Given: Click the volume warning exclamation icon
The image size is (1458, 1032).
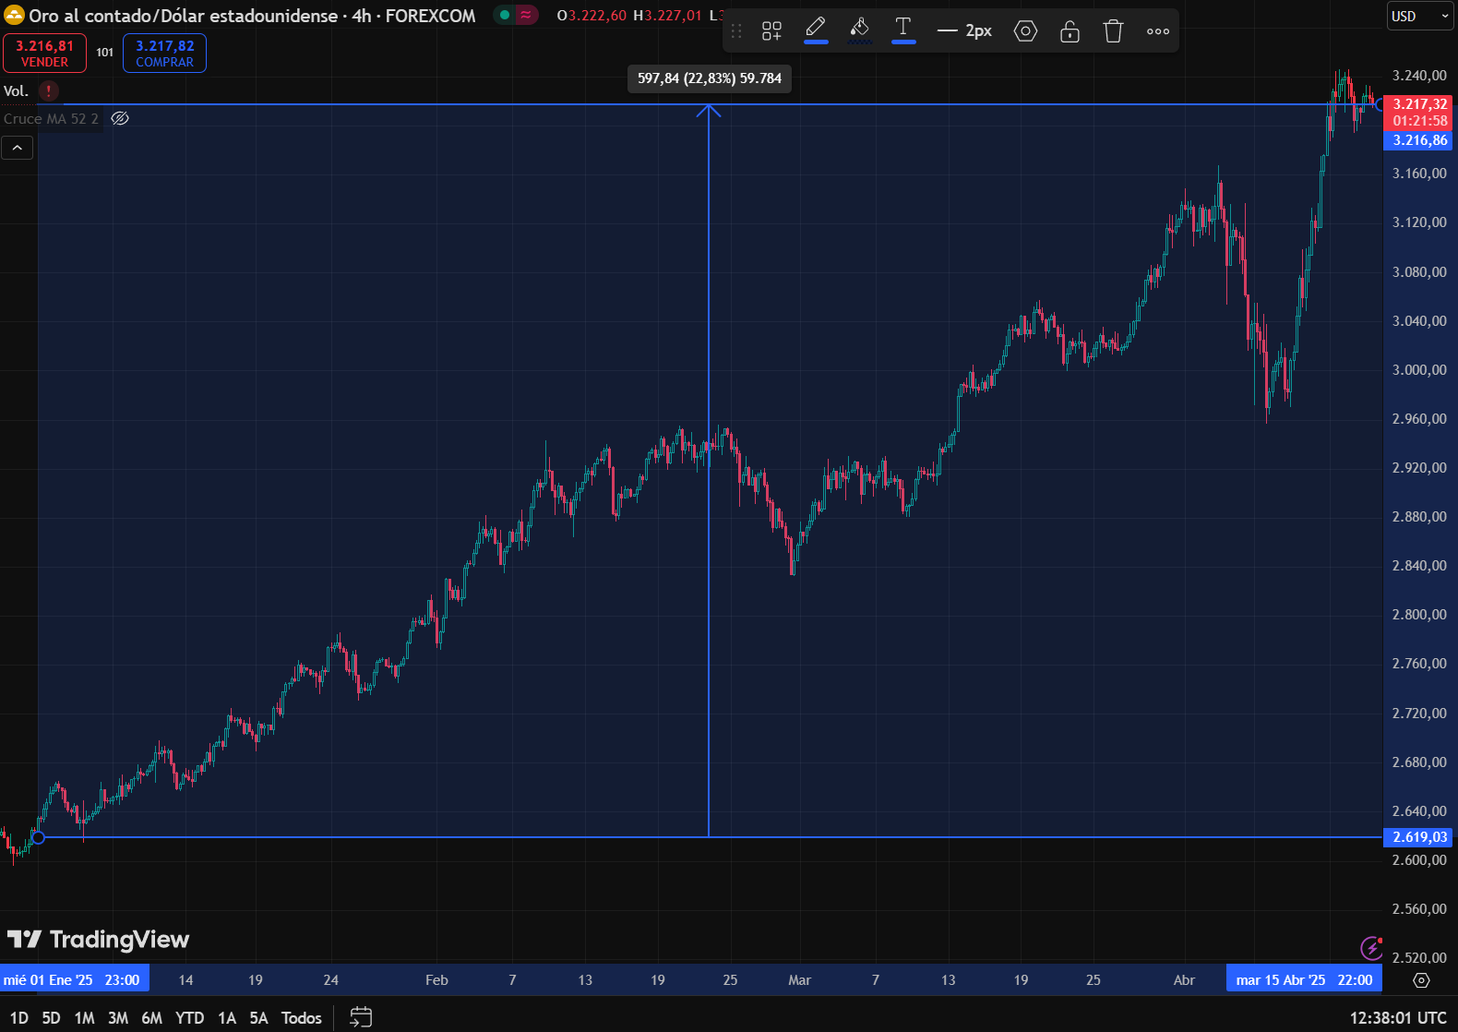Looking at the screenshot, I should click(x=49, y=90).
